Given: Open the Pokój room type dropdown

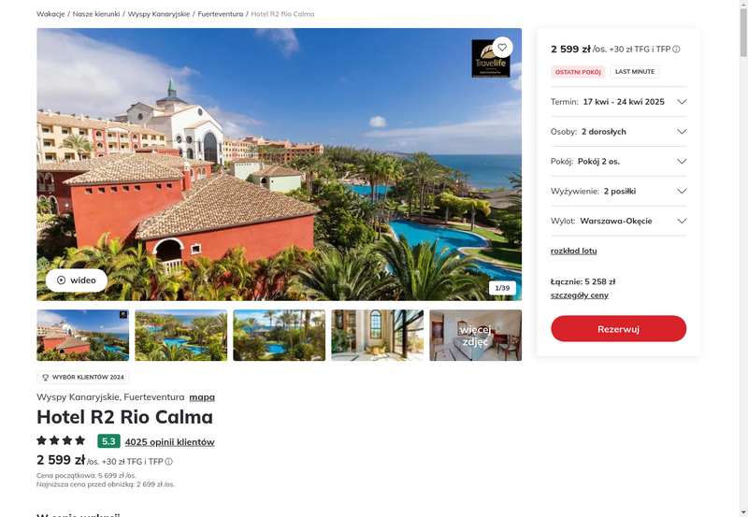Looking at the screenshot, I should [x=618, y=161].
